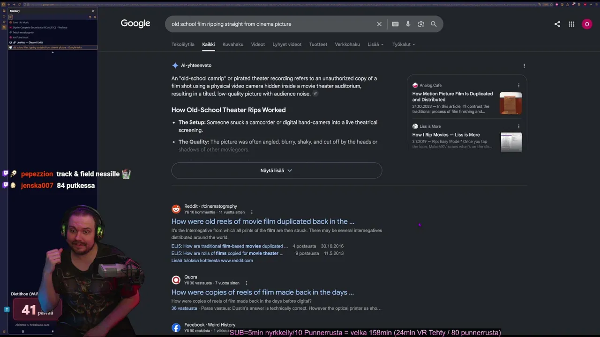Image resolution: width=600 pixels, height=337 pixels.
Task: Show the AI overview source link icon
Action: click(315, 94)
